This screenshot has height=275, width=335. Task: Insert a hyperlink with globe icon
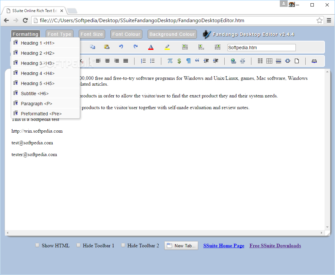click(233, 61)
